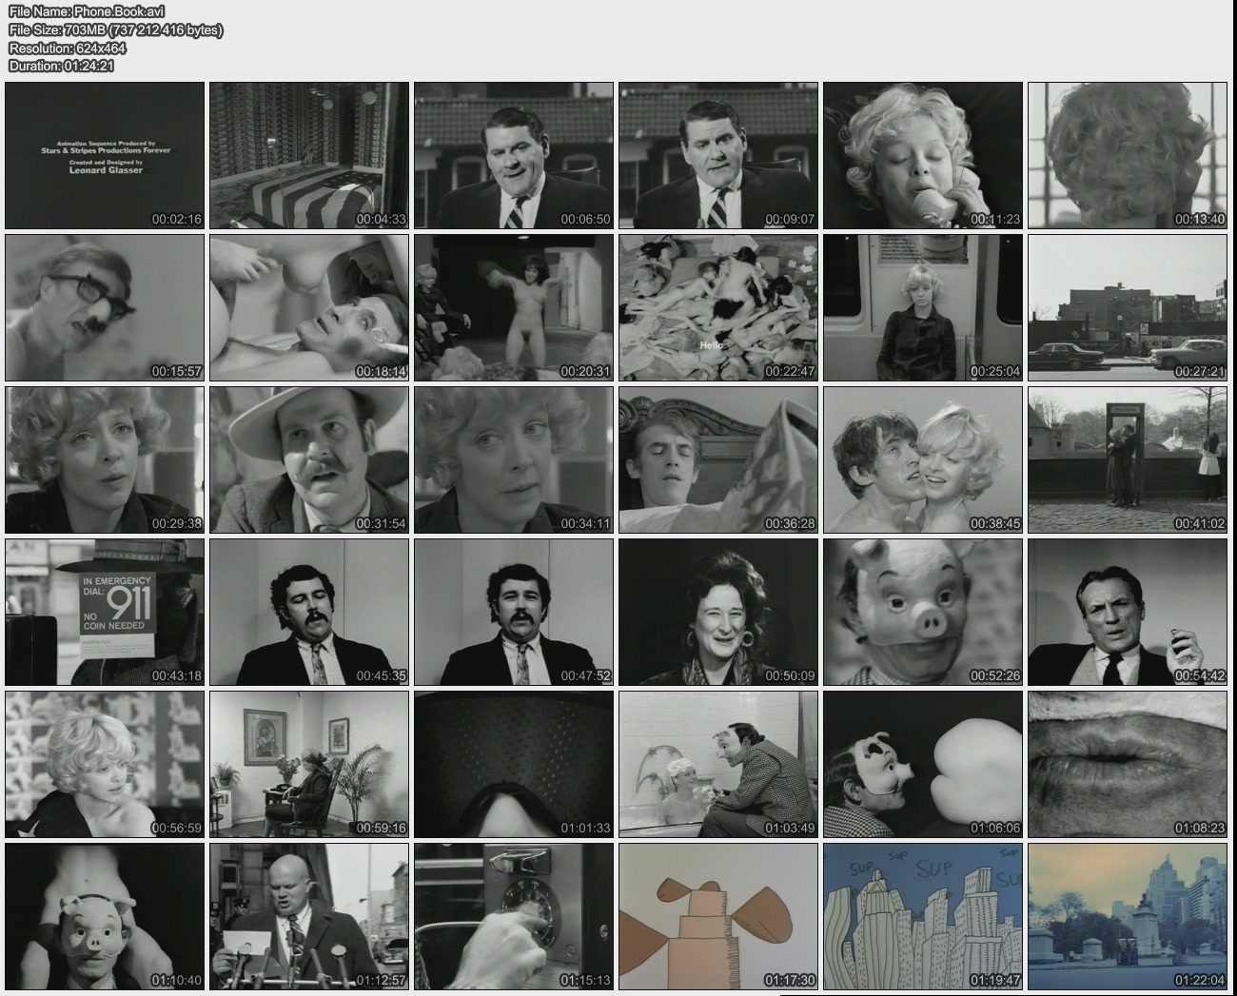Select the phone booth frame at 00:41:02
The width and height of the screenshot is (1237, 996).
(1128, 459)
